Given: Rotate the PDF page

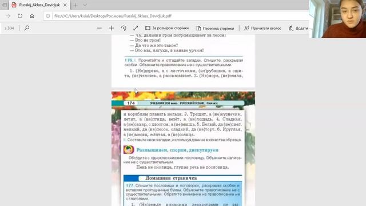Looking at the screenshot, I should pyautogui.click(x=124, y=28).
